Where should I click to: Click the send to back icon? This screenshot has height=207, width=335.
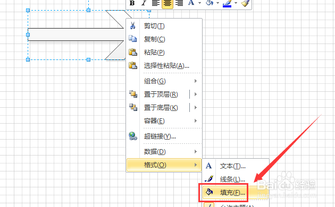tap(133, 107)
